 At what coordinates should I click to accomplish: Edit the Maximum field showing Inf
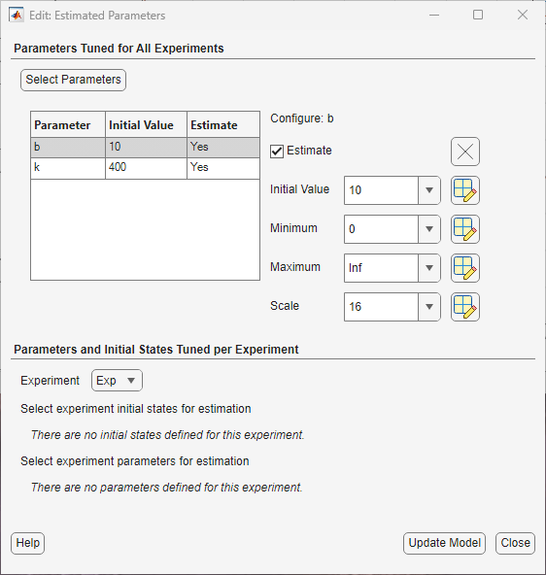[x=381, y=268]
